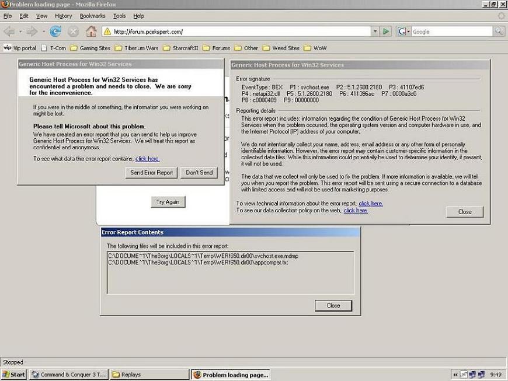The height and width of the screenshot is (381, 508).
Task: Open the History menu
Action: [x=63, y=16]
